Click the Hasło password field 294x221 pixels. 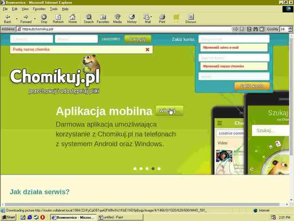pyautogui.click(x=76, y=39)
